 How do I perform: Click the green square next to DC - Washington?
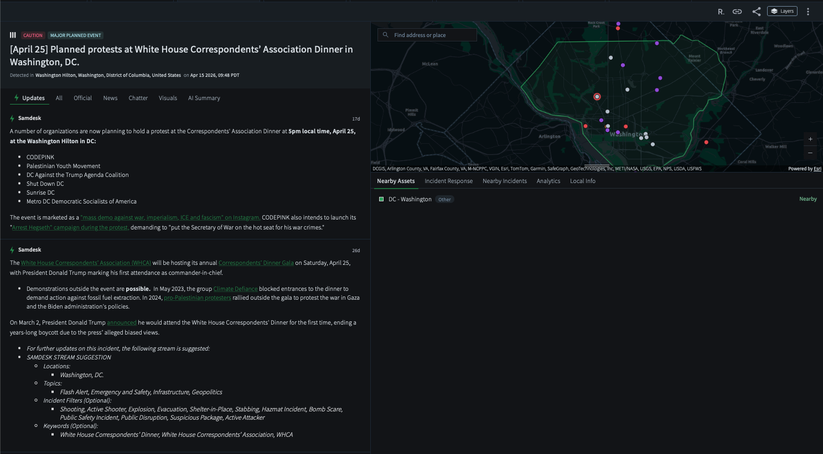pyautogui.click(x=381, y=199)
